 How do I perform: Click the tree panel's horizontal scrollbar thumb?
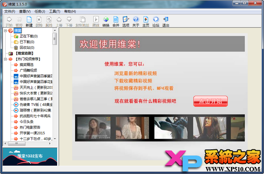click(17, 144)
